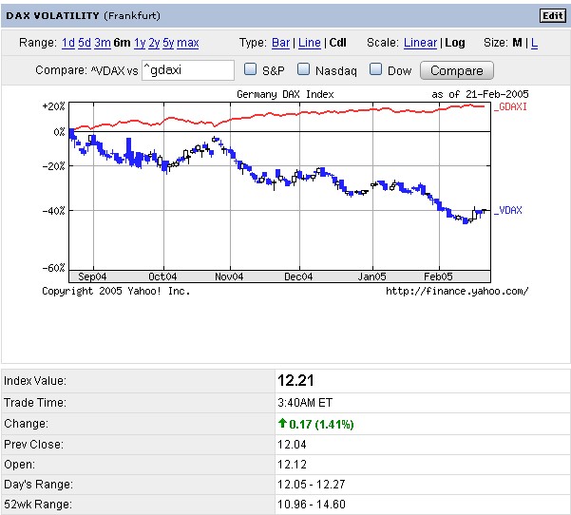The height and width of the screenshot is (515, 571).
Task: Show the max range chart
Action: pyautogui.click(x=188, y=43)
